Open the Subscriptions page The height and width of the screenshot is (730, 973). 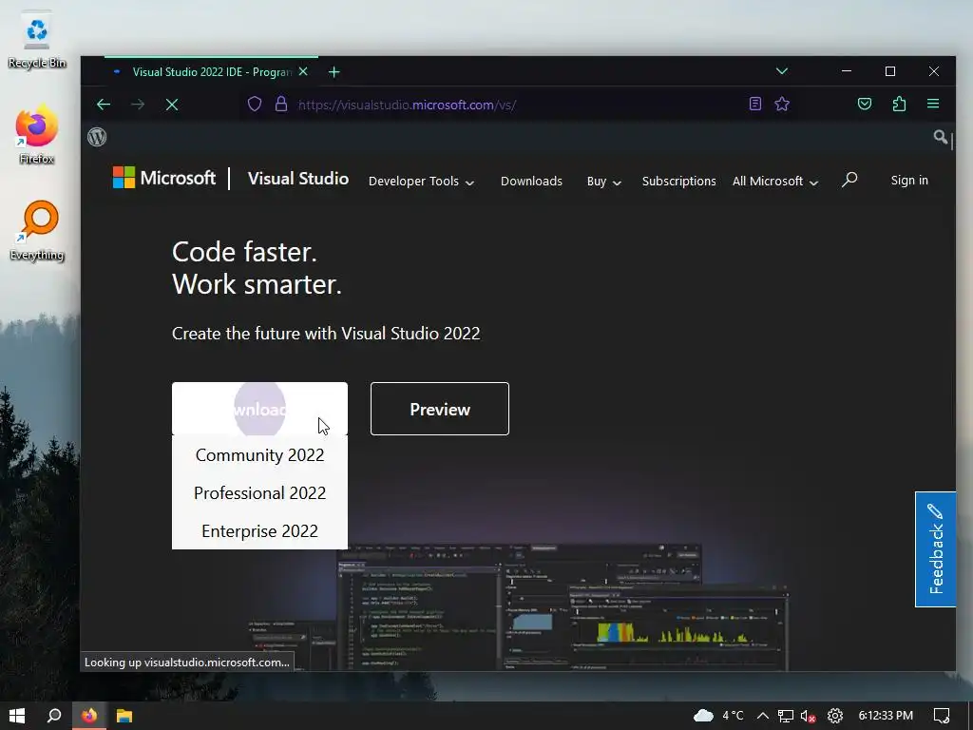(x=678, y=182)
